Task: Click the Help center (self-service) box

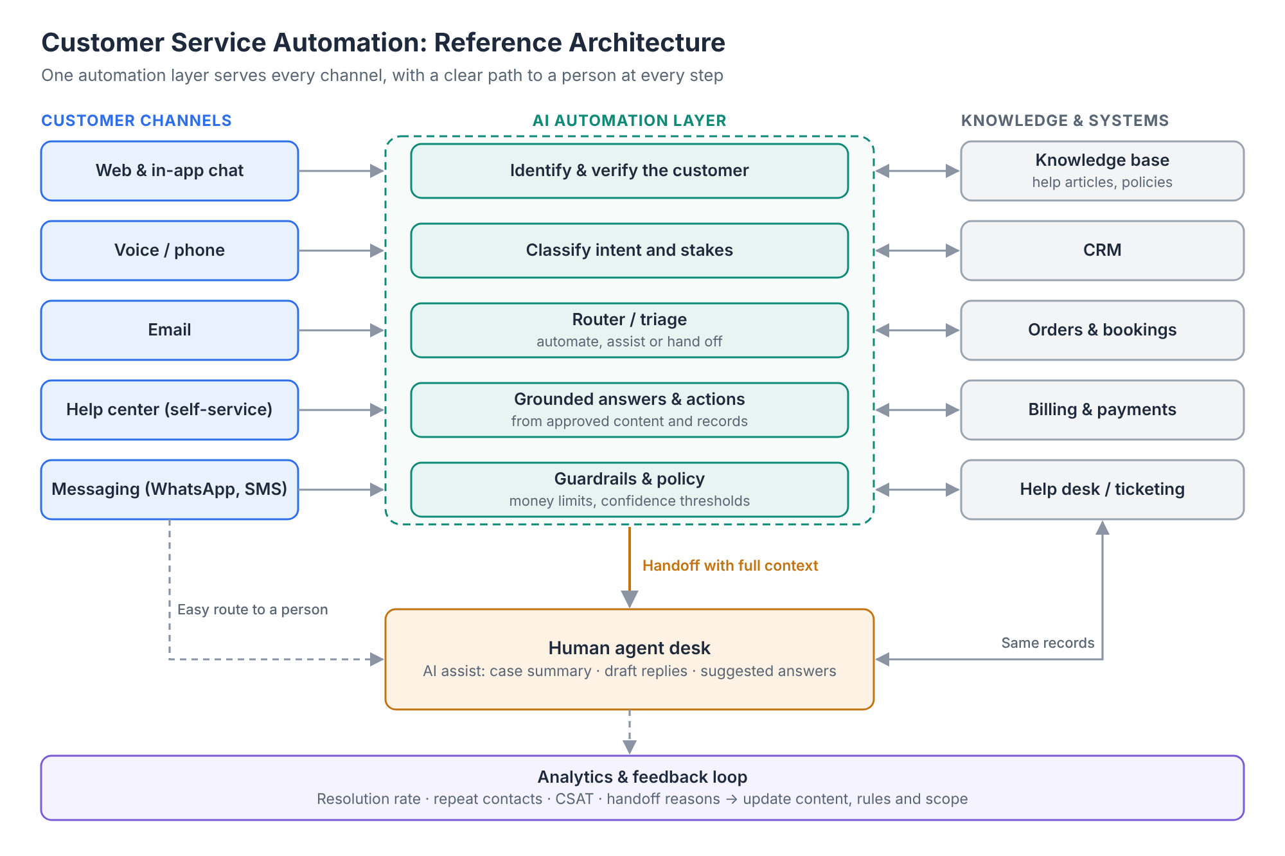Action: click(170, 410)
